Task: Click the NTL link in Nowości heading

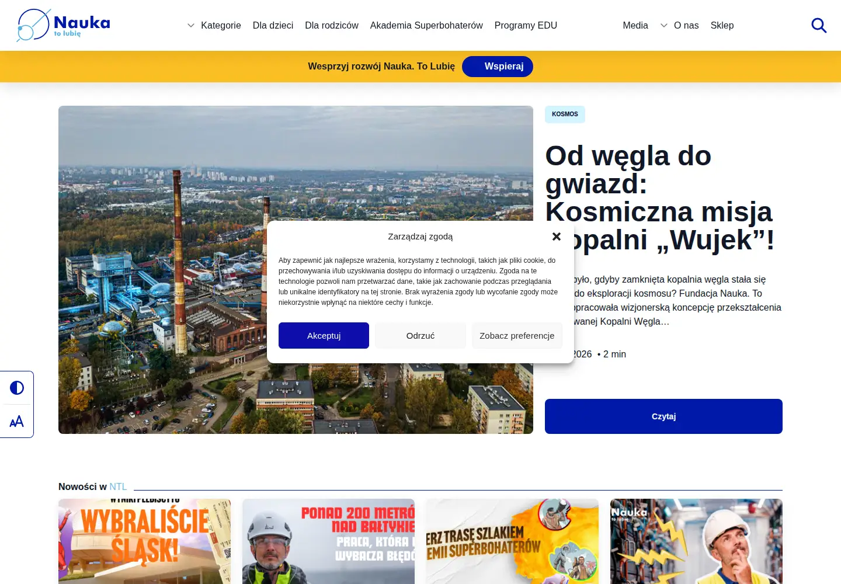Action: coord(118,486)
